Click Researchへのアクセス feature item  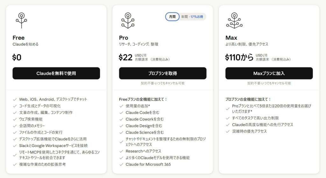[x=143, y=151]
